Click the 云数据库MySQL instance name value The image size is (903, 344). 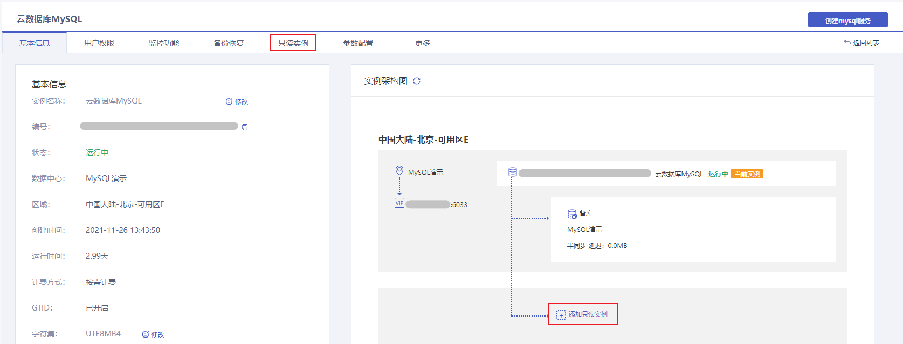pos(114,101)
